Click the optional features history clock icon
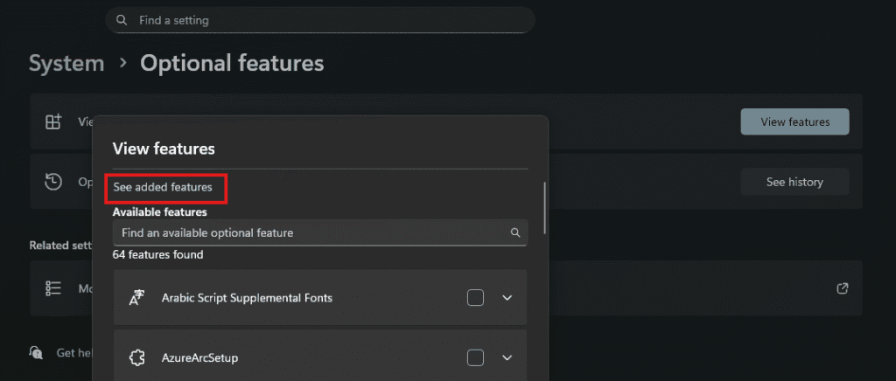This screenshot has width=896, height=381. (x=53, y=181)
